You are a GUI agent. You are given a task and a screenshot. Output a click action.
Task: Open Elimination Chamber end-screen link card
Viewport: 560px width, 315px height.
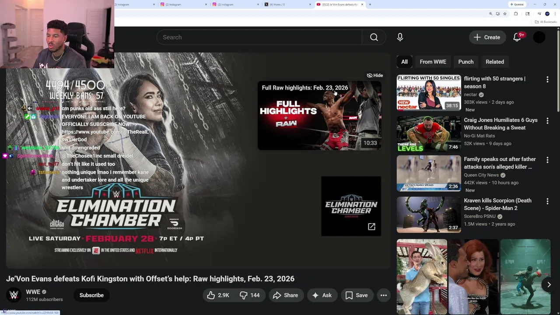tap(351, 206)
